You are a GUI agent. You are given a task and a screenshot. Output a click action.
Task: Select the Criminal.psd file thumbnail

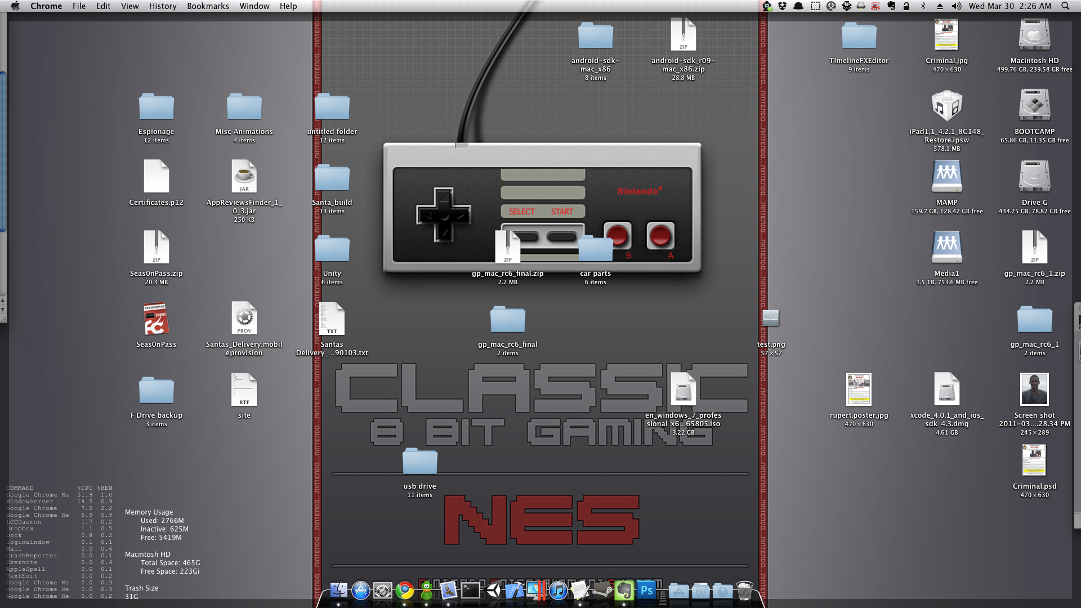click(1034, 461)
